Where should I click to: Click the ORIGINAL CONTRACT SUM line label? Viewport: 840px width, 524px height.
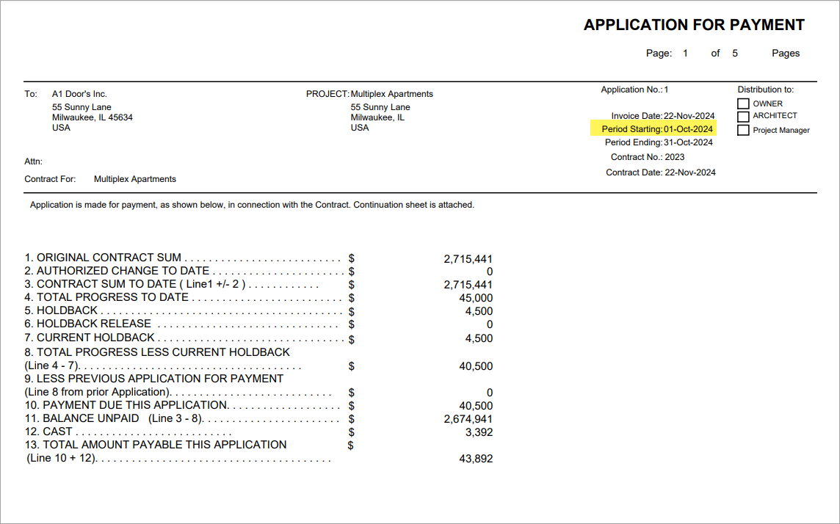point(103,258)
